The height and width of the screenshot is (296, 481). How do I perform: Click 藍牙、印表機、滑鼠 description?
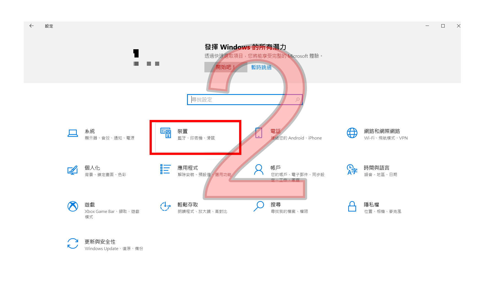(x=196, y=138)
